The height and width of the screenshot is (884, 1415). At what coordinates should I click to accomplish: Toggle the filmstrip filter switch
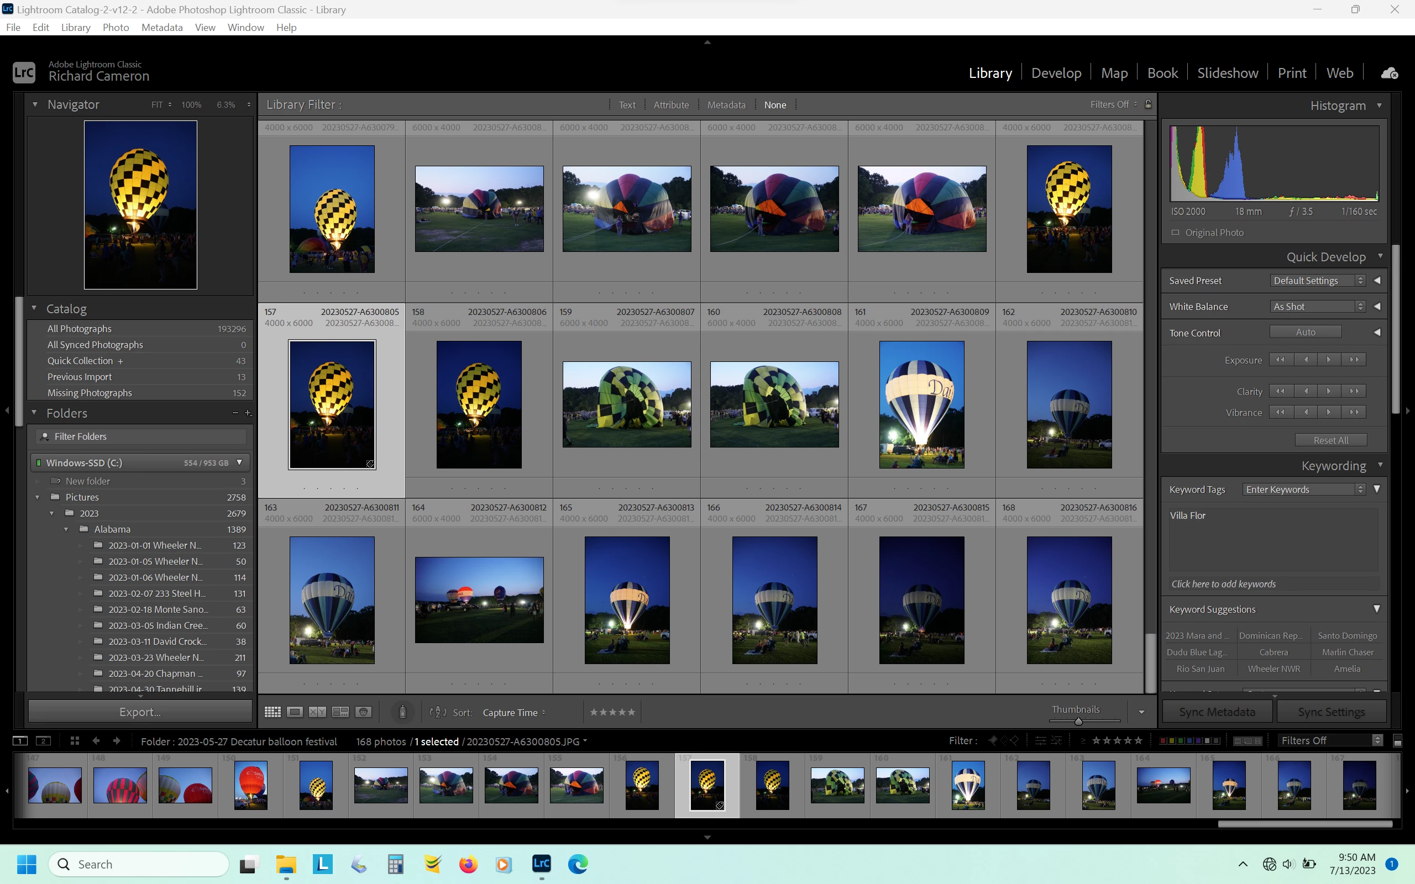click(x=1397, y=741)
